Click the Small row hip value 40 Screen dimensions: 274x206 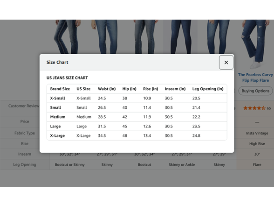125,107
